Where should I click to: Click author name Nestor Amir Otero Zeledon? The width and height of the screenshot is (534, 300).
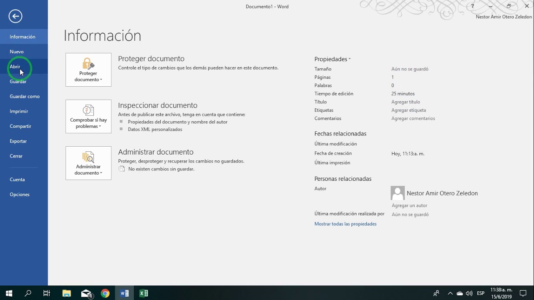pyautogui.click(x=442, y=193)
